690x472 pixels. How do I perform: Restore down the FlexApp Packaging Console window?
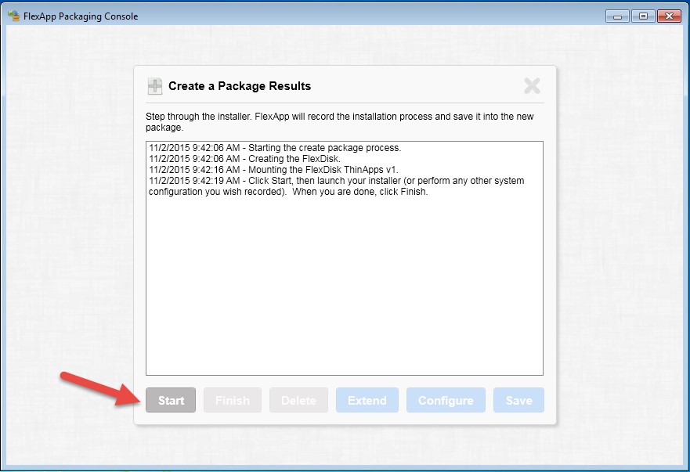click(x=643, y=16)
